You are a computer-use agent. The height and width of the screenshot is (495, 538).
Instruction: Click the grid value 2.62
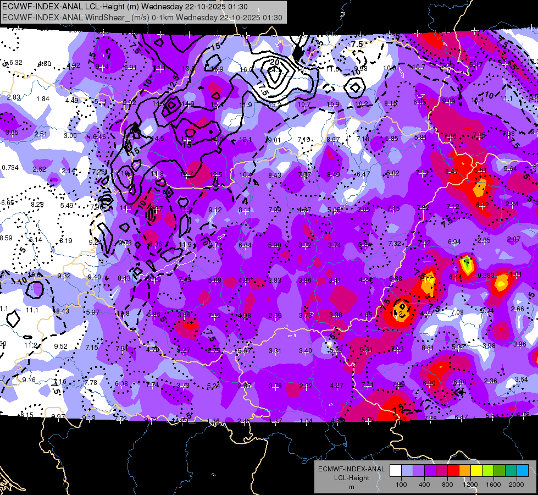point(40,169)
